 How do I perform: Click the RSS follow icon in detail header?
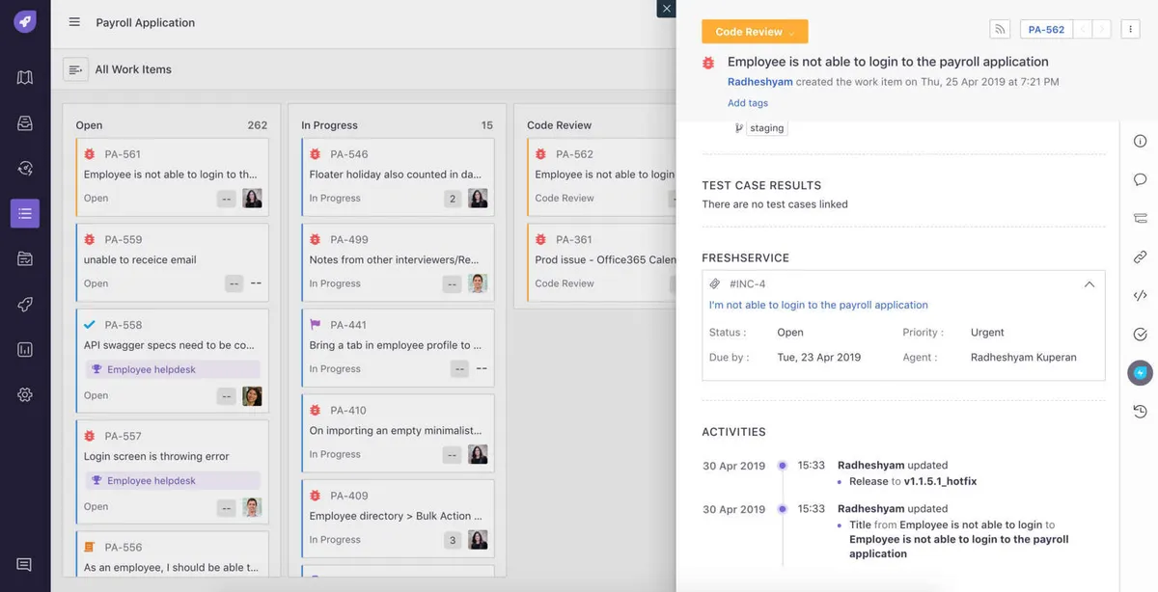pos(1001,30)
